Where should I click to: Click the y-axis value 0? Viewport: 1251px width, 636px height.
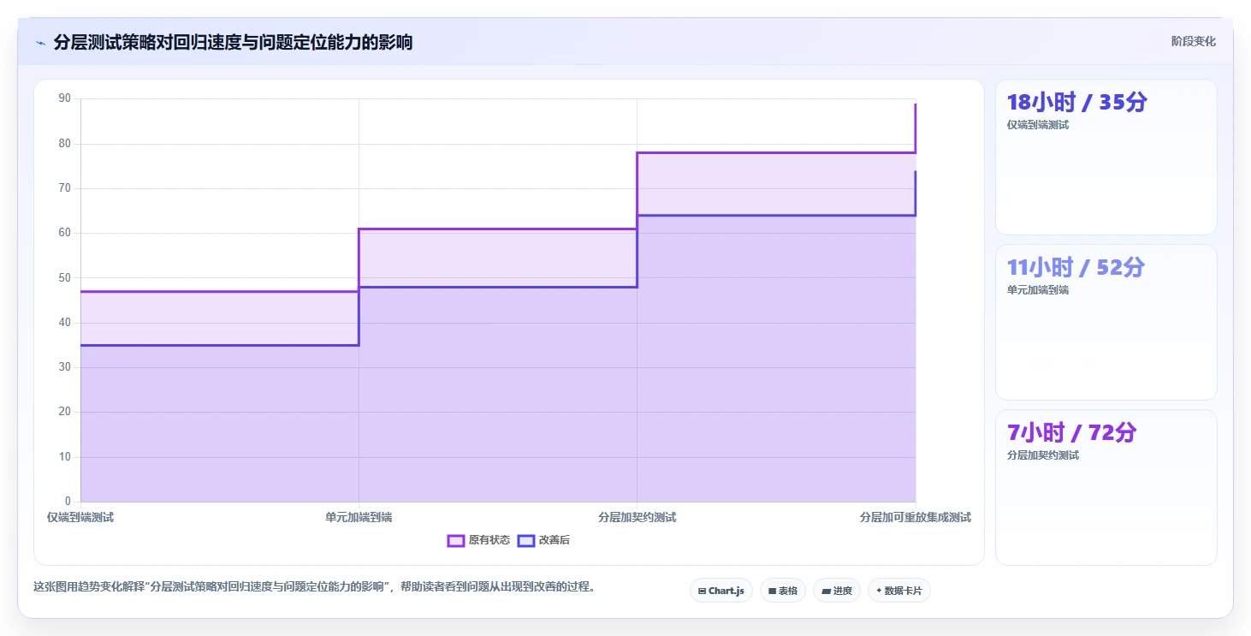68,502
